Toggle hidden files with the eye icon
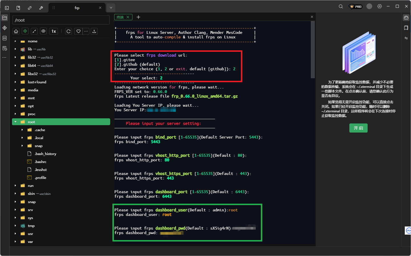The height and width of the screenshot is (256, 411). tap(43, 31)
